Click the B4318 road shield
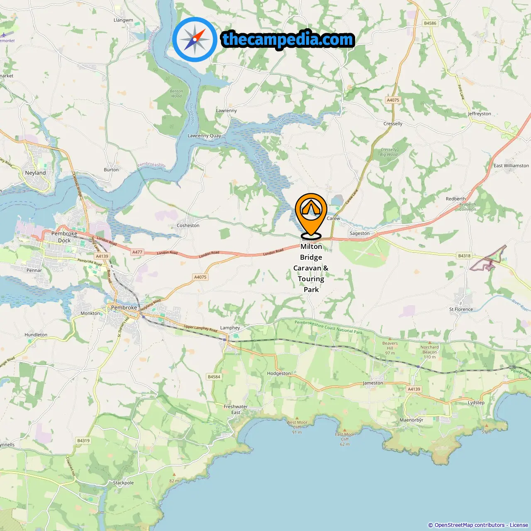The height and width of the screenshot is (531, 531). pyautogui.click(x=464, y=256)
